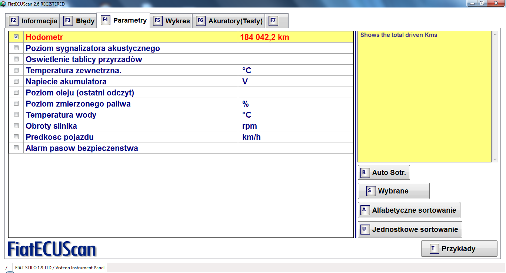This screenshot has height=273, width=506.
Task: Click the F2 key icon on Informacja tab
Action: point(13,21)
